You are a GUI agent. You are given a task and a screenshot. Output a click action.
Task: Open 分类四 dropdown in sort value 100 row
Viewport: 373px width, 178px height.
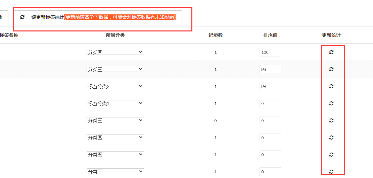(x=115, y=52)
